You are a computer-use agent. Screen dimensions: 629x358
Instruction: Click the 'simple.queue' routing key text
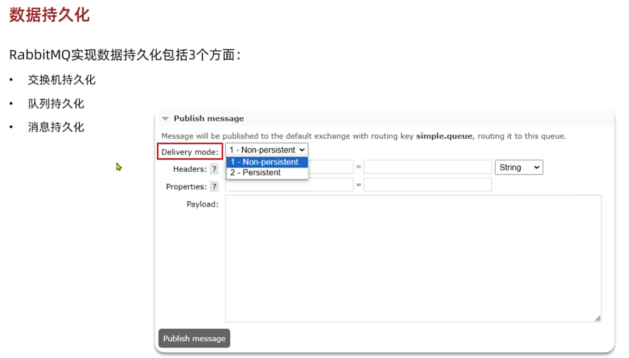click(x=444, y=136)
